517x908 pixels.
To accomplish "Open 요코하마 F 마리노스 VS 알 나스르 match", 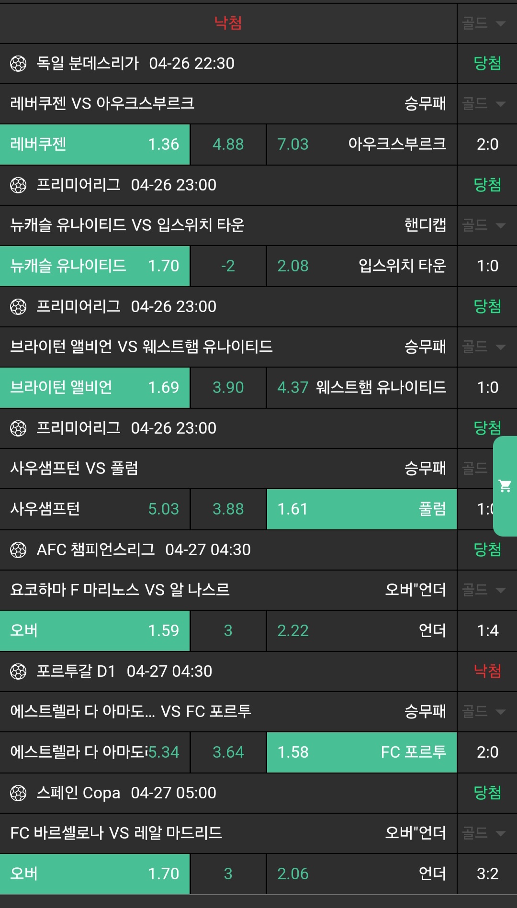I will [x=120, y=590].
